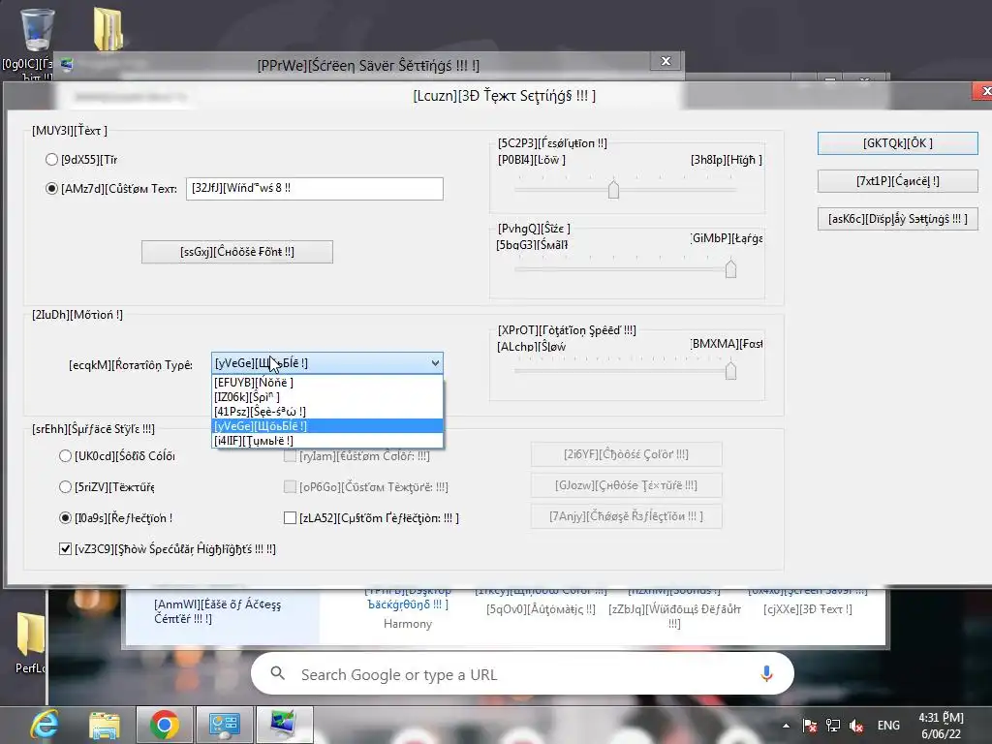The height and width of the screenshot is (744, 992).
Task: Open the PerfLogs folder on desktop
Action: [x=30, y=642]
